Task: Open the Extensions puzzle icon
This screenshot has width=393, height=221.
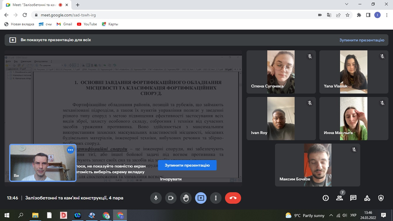Action: click(x=359, y=15)
